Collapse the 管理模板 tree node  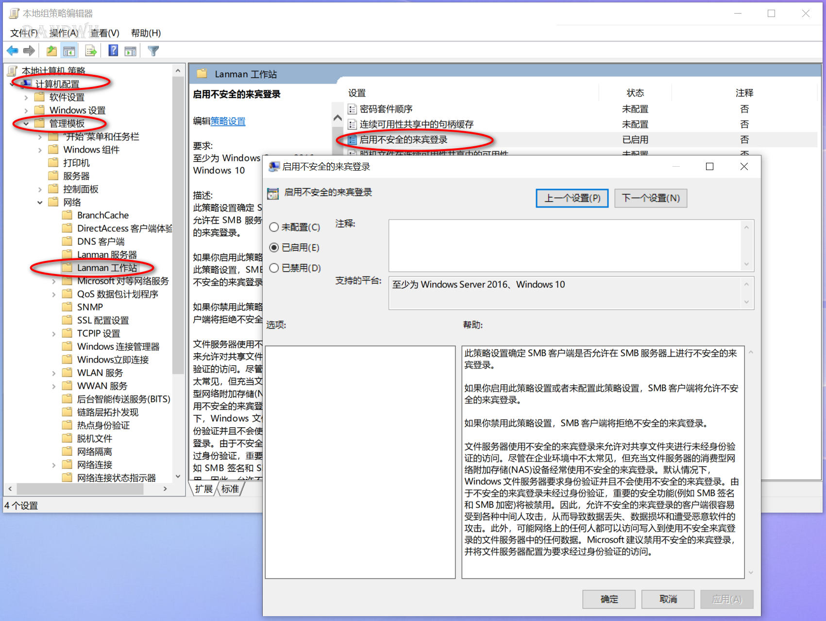coord(26,123)
